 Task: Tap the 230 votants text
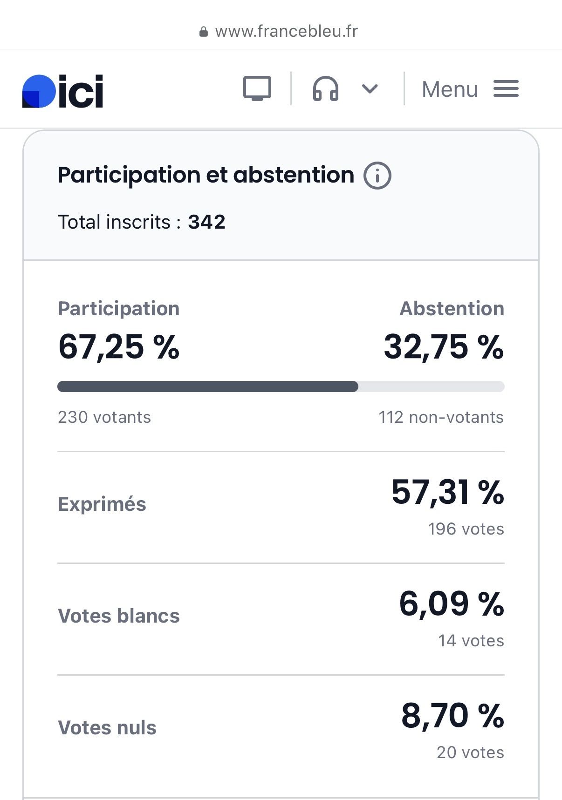[x=104, y=417]
